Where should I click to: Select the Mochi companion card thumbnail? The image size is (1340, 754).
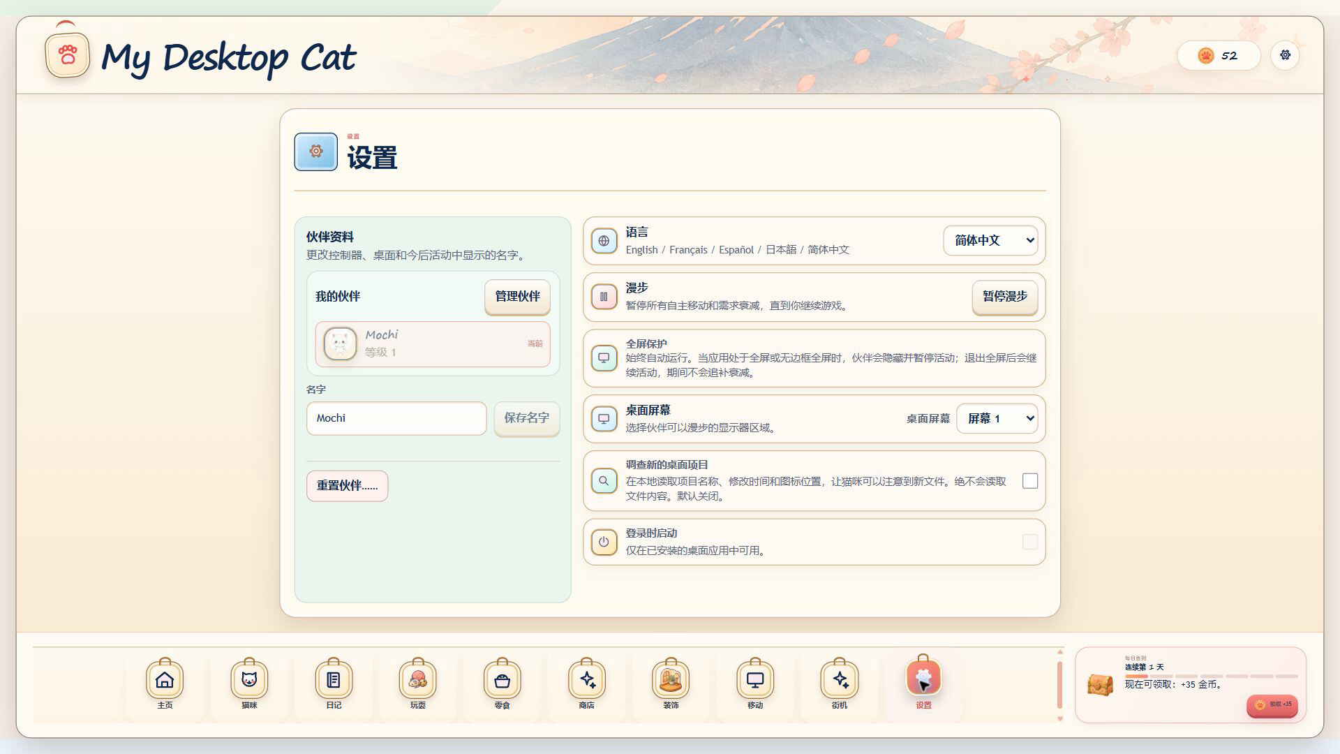(341, 343)
